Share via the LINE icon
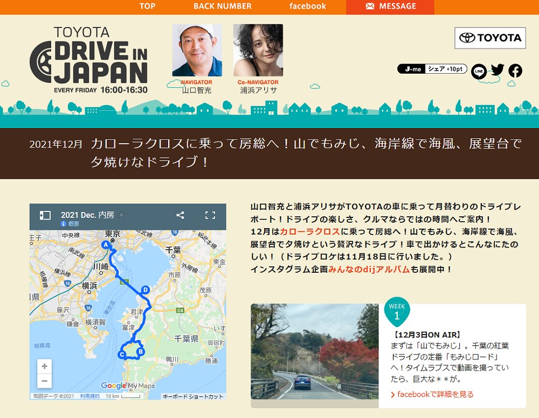539x418 pixels. tap(479, 71)
